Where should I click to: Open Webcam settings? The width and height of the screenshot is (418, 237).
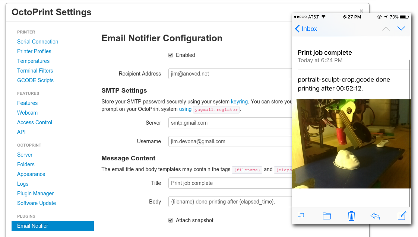pos(27,113)
